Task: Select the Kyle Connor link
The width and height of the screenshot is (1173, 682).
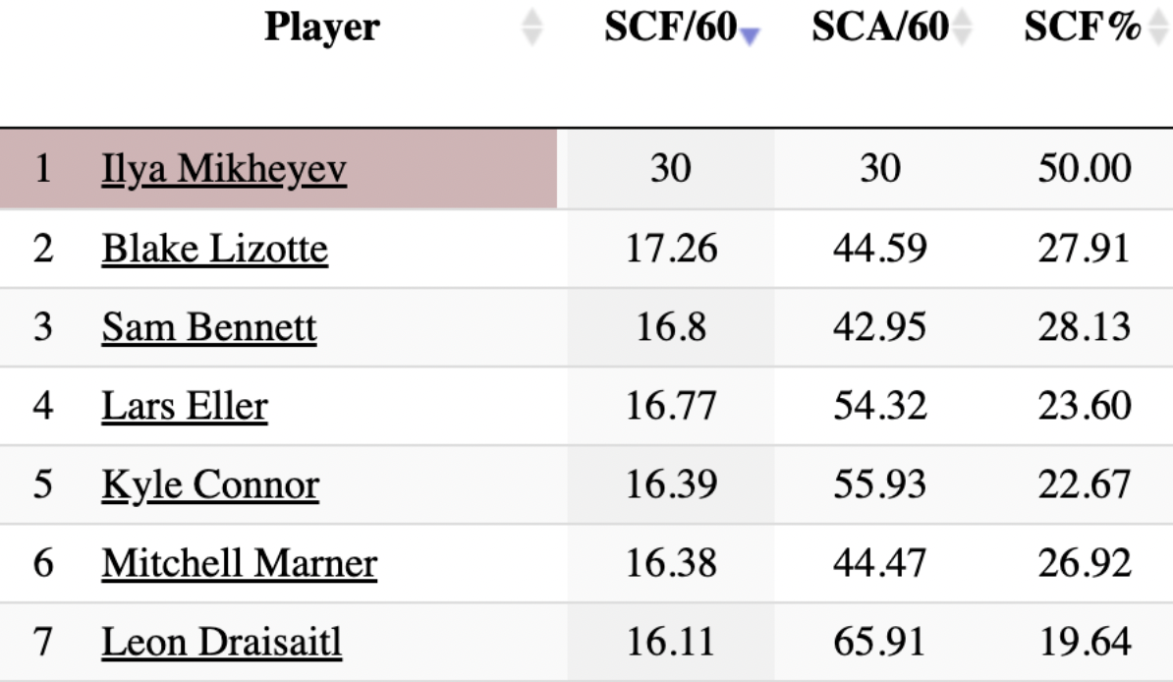Action: coord(210,484)
